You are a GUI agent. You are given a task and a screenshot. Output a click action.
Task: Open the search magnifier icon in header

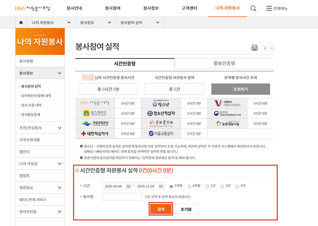point(253,8)
